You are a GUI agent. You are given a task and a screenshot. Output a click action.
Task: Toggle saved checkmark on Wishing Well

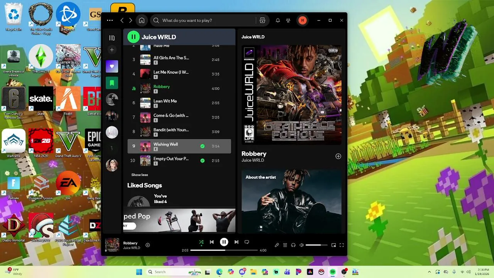point(202,146)
